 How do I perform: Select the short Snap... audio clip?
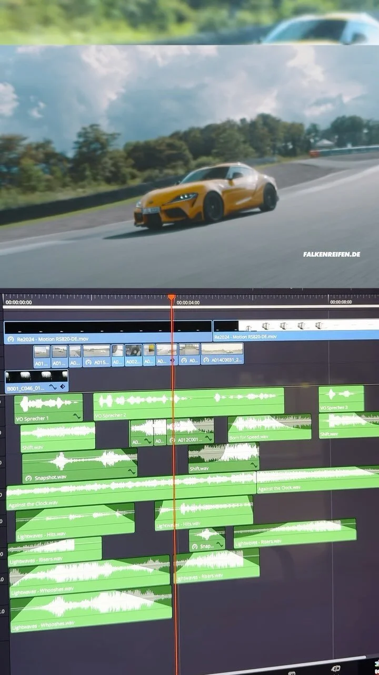[x=207, y=539]
